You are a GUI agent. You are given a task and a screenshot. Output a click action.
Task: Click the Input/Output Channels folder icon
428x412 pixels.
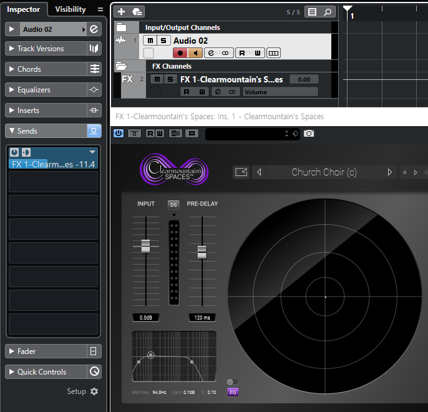coord(122,27)
